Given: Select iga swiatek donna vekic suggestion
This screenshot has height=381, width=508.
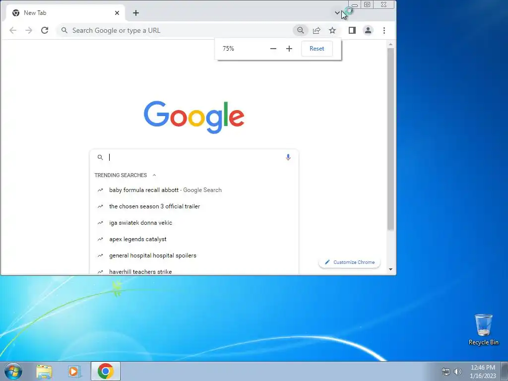Looking at the screenshot, I should point(194,223).
